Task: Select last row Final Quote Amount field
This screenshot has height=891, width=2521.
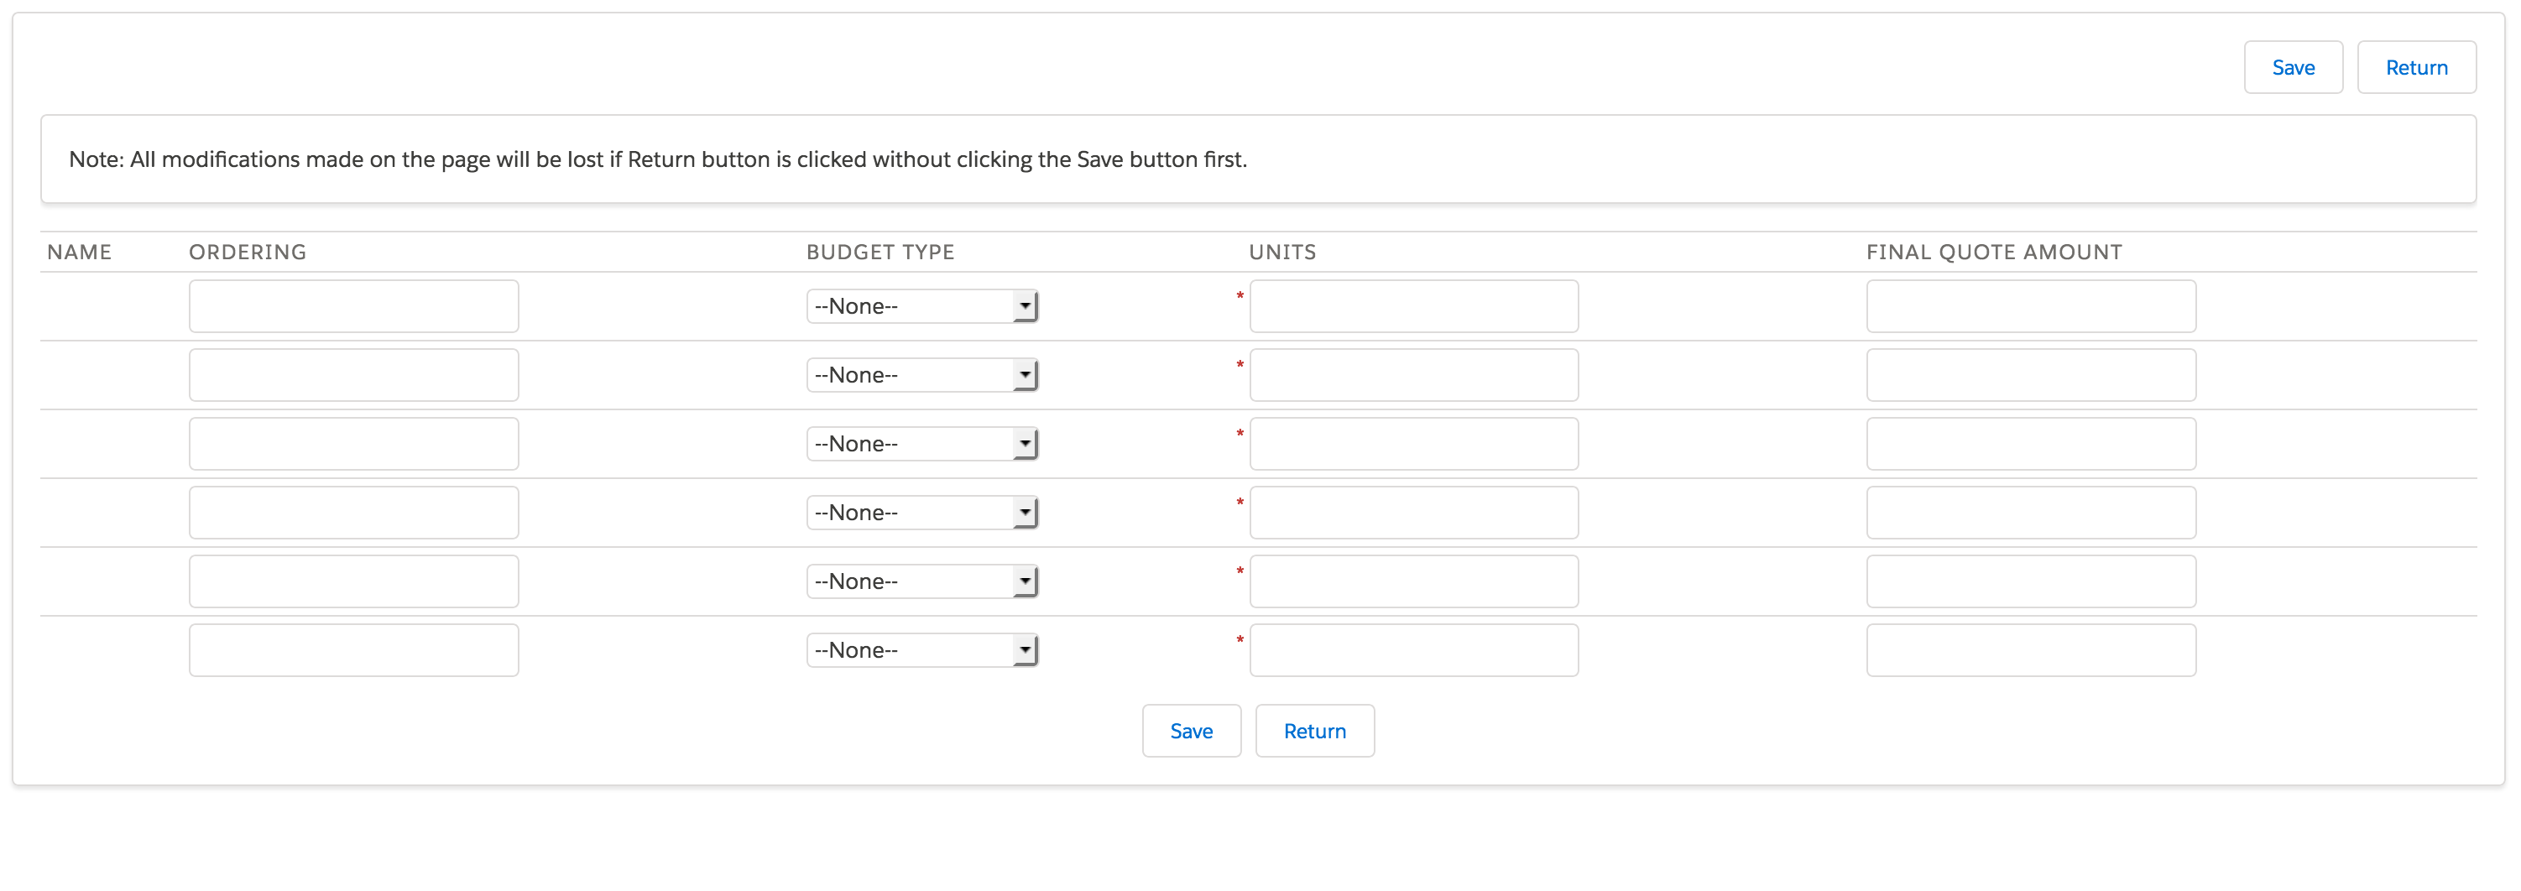Action: [2030, 649]
